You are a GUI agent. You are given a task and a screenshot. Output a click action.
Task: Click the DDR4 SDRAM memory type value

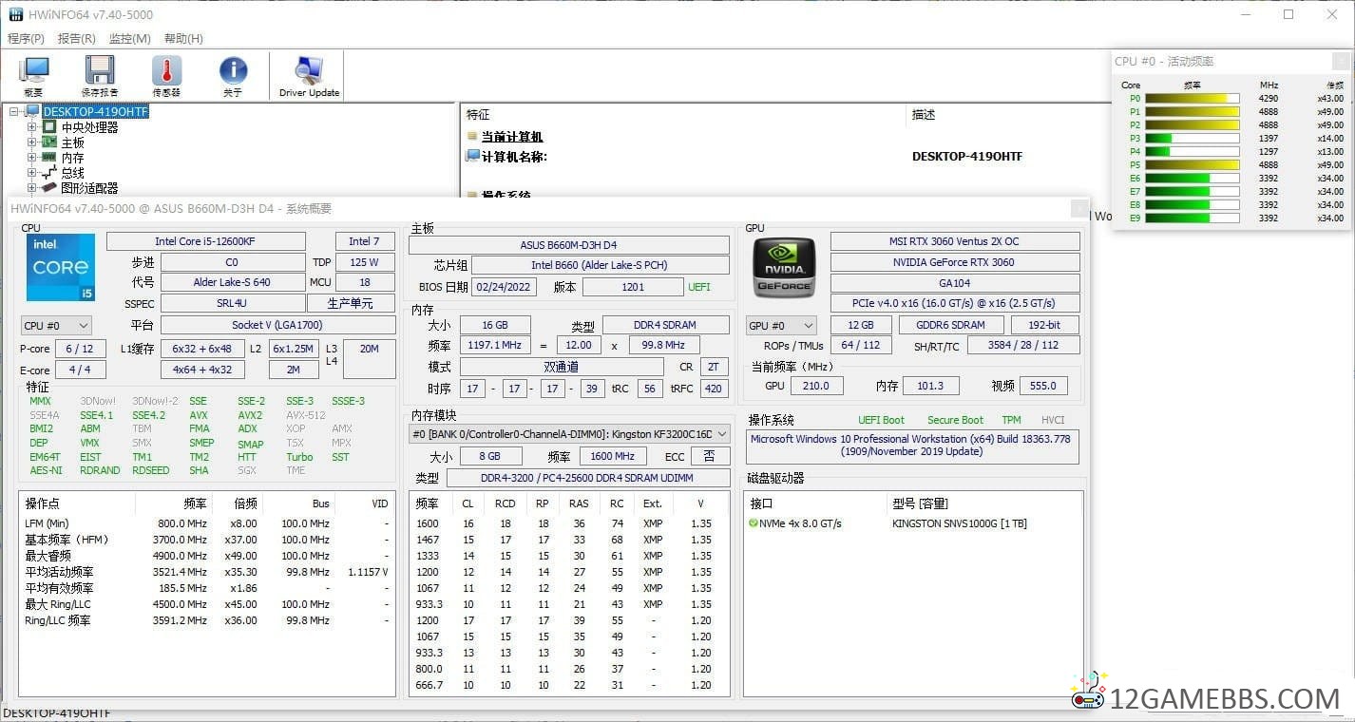tap(666, 325)
